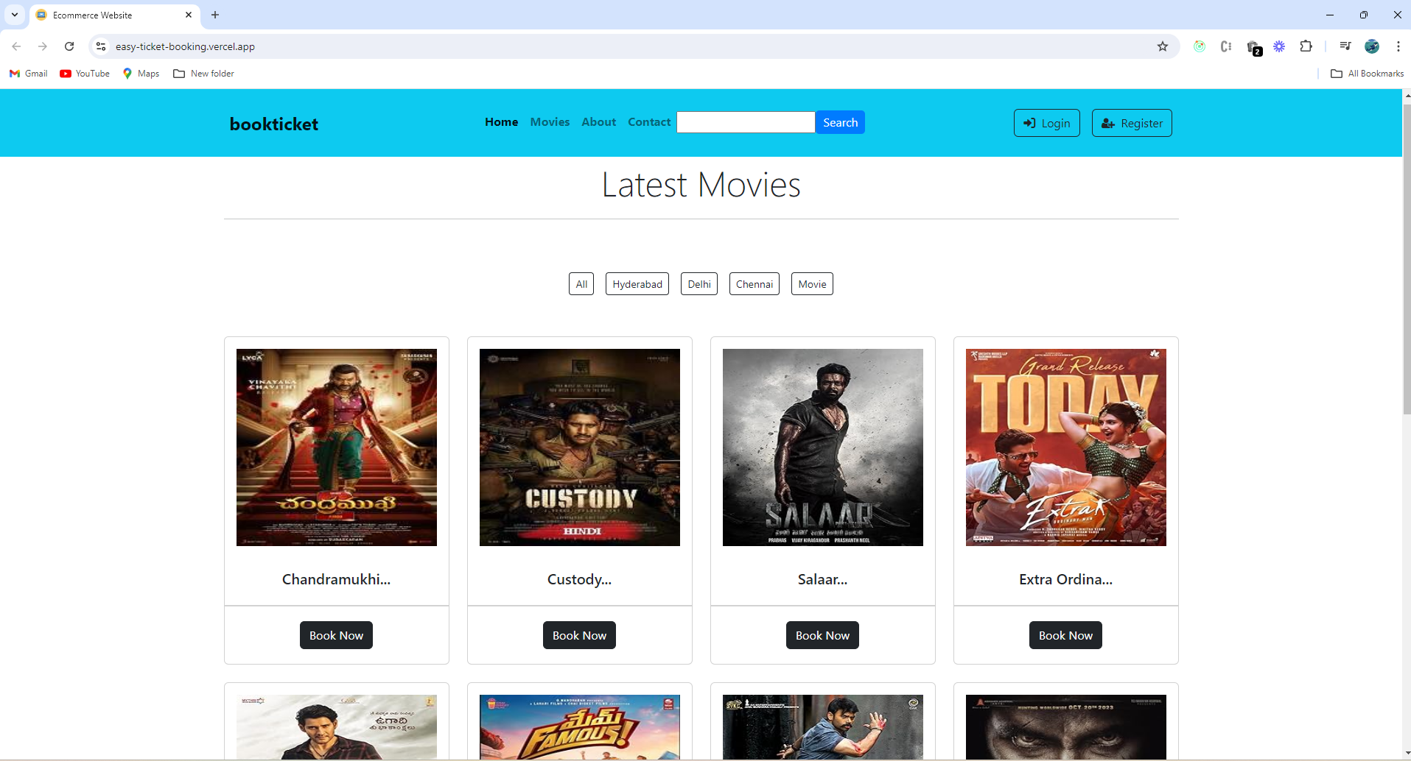1411x761 pixels.
Task: Open the Extra Ordinary Man poster
Action: tap(1066, 447)
